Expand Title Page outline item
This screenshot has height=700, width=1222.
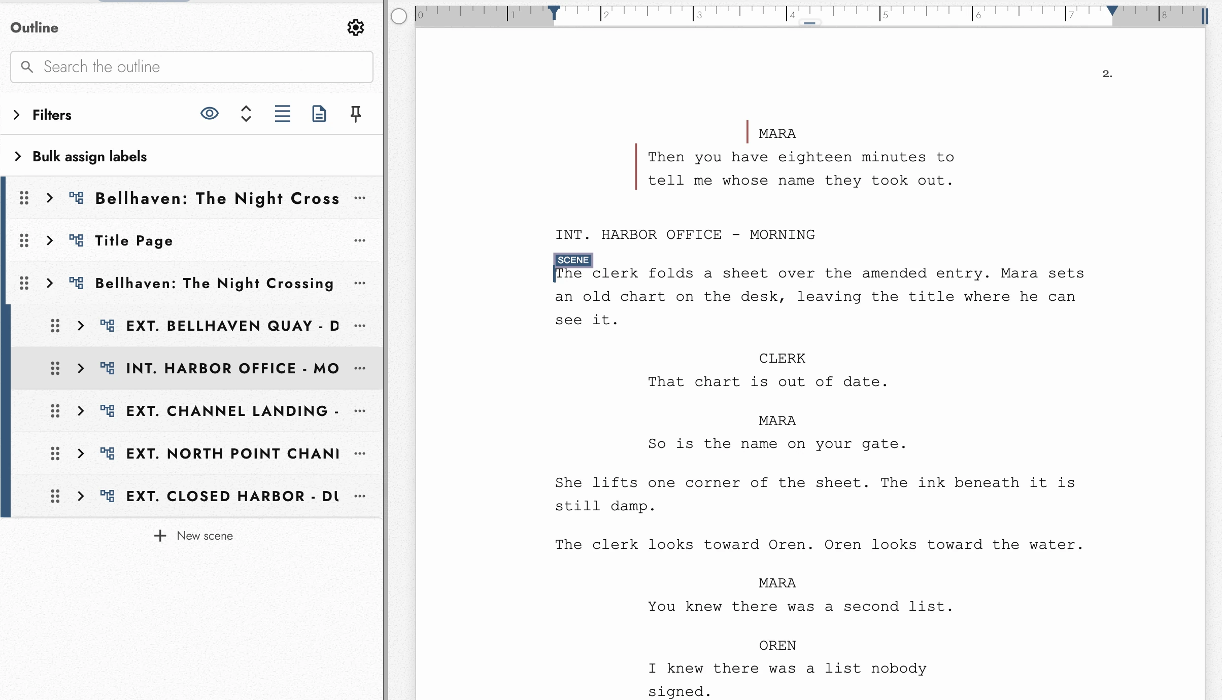50,240
